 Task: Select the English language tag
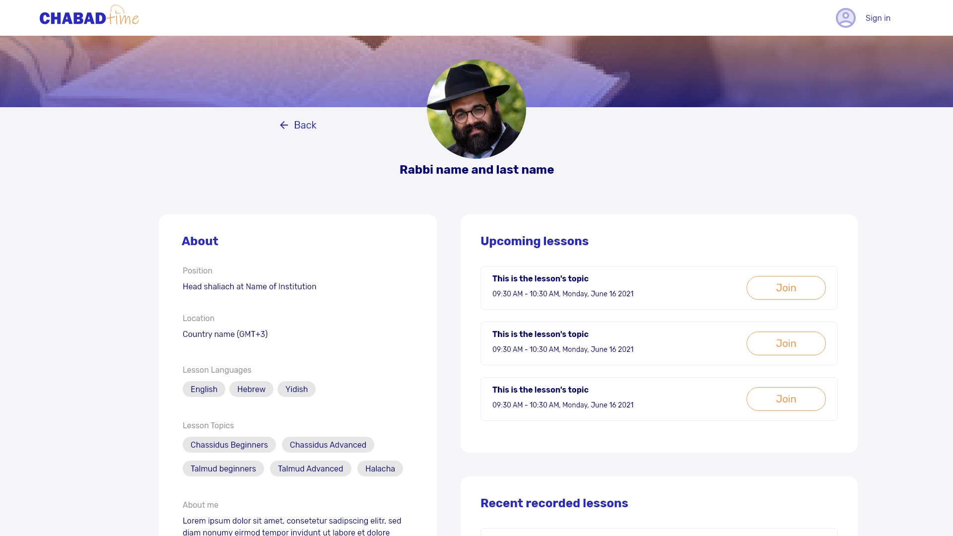click(204, 389)
